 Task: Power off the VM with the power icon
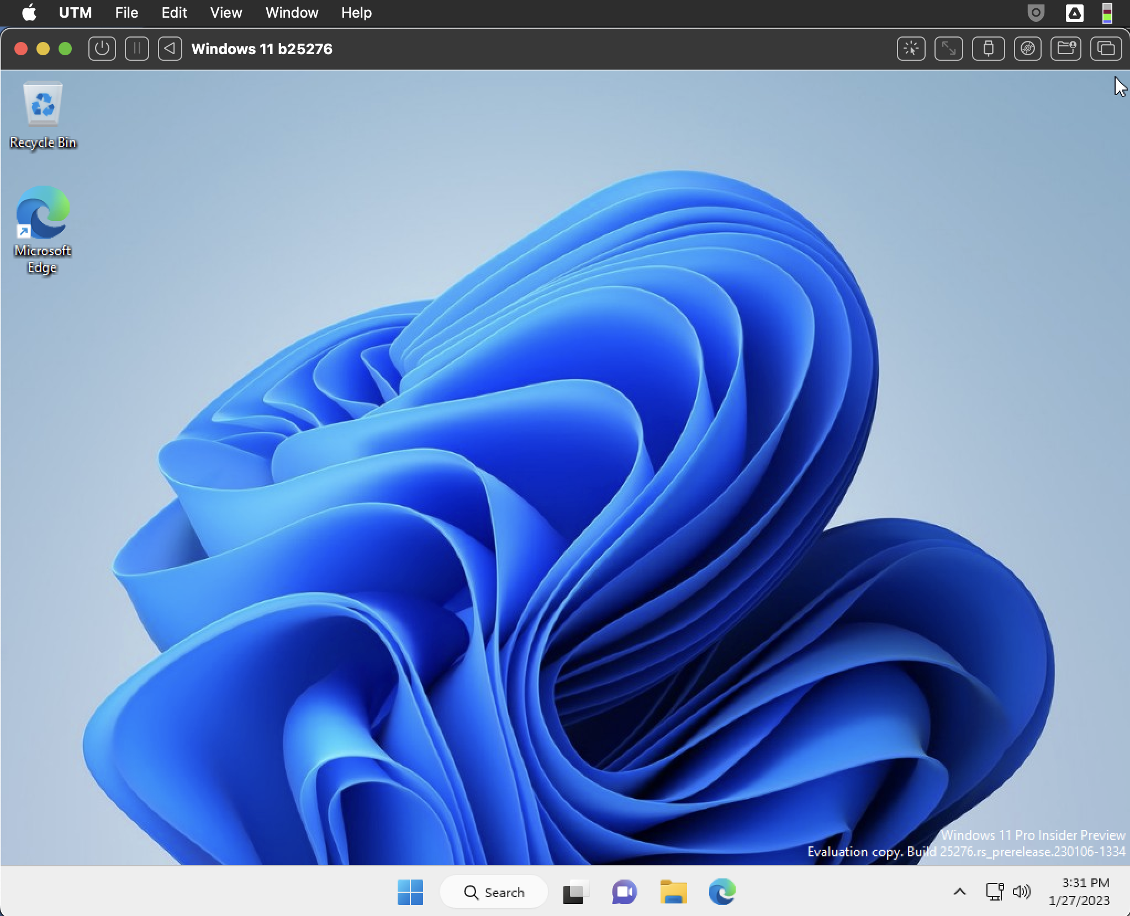coord(101,49)
